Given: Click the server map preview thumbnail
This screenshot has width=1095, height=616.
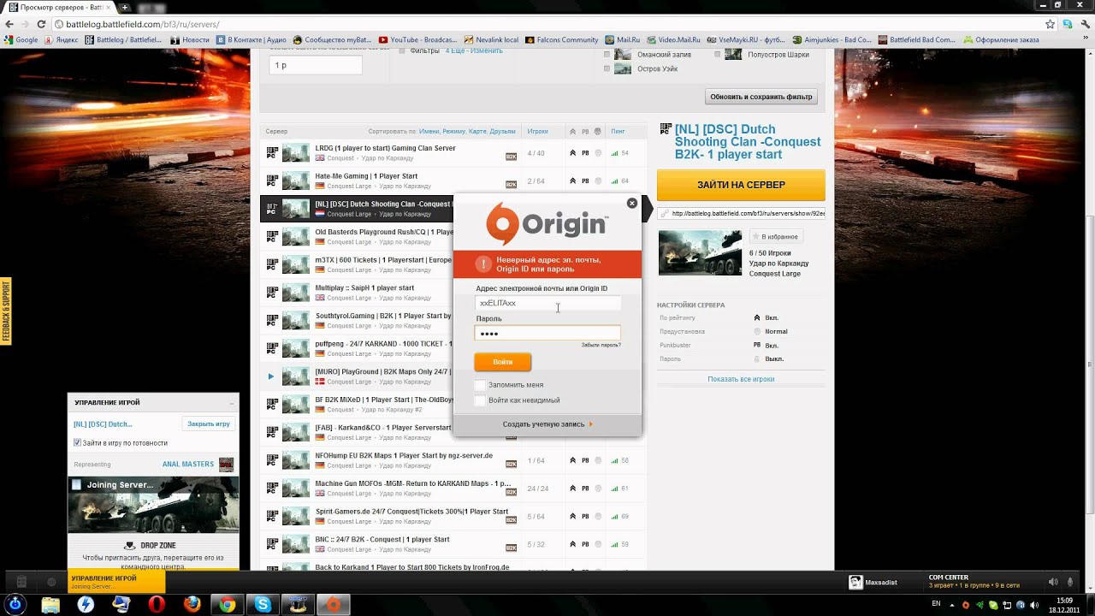Looking at the screenshot, I should (x=700, y=252).
